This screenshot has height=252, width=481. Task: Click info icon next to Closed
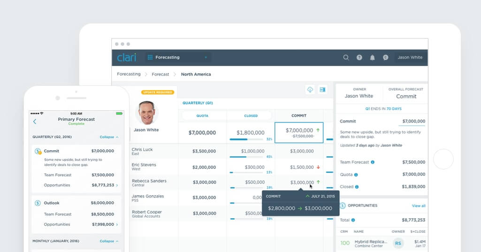point(357,187)
